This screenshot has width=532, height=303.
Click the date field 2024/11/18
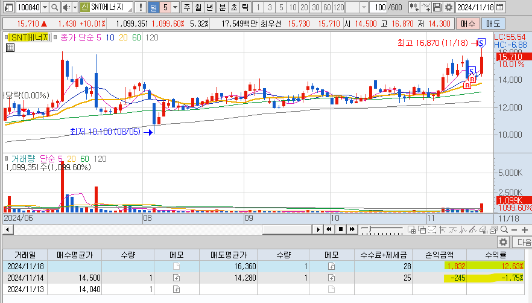tap(475, 7)
